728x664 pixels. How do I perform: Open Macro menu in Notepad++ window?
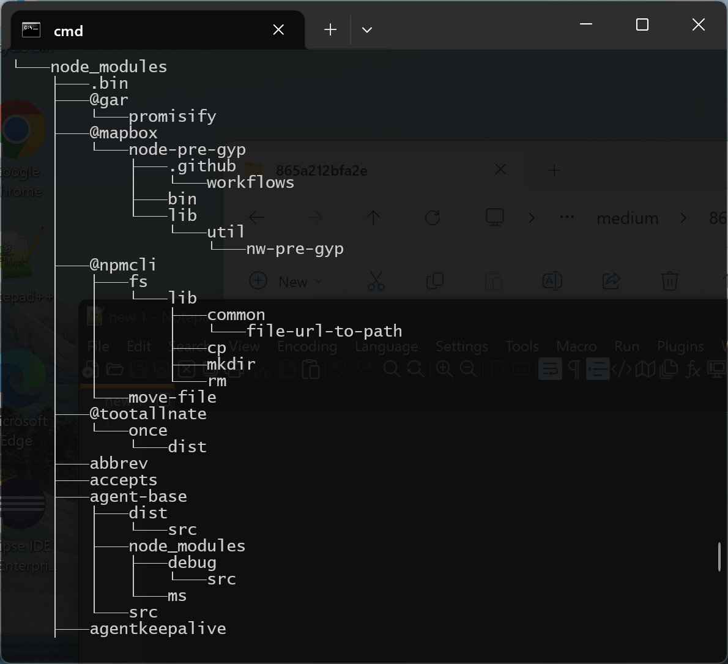point(576,346)
